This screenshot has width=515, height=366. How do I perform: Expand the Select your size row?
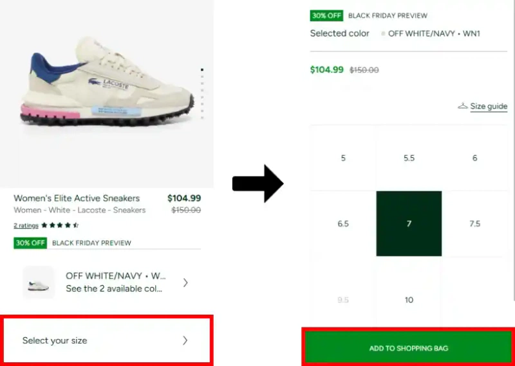click(106, 340)
